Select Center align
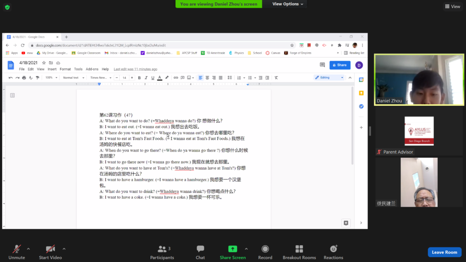The image size is (466, 262). point(207,78)
